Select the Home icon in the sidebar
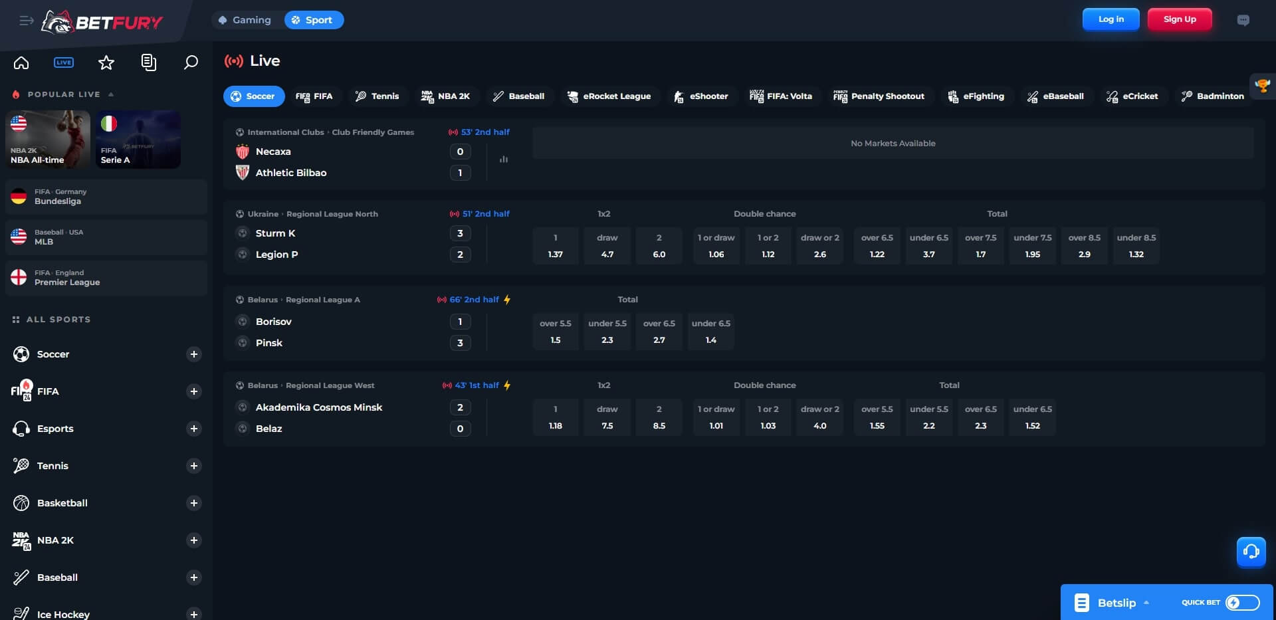Image resolution: width=1276 pixels, height=620 pixels. pyautogui.click(x=21, y=62)
